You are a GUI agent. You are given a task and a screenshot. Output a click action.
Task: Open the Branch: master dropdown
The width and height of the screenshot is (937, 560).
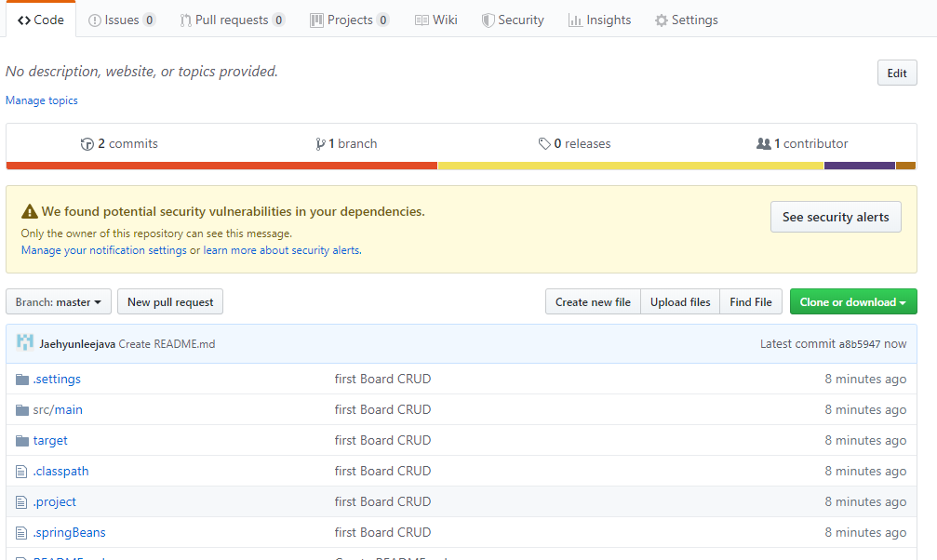coord(59,301)
